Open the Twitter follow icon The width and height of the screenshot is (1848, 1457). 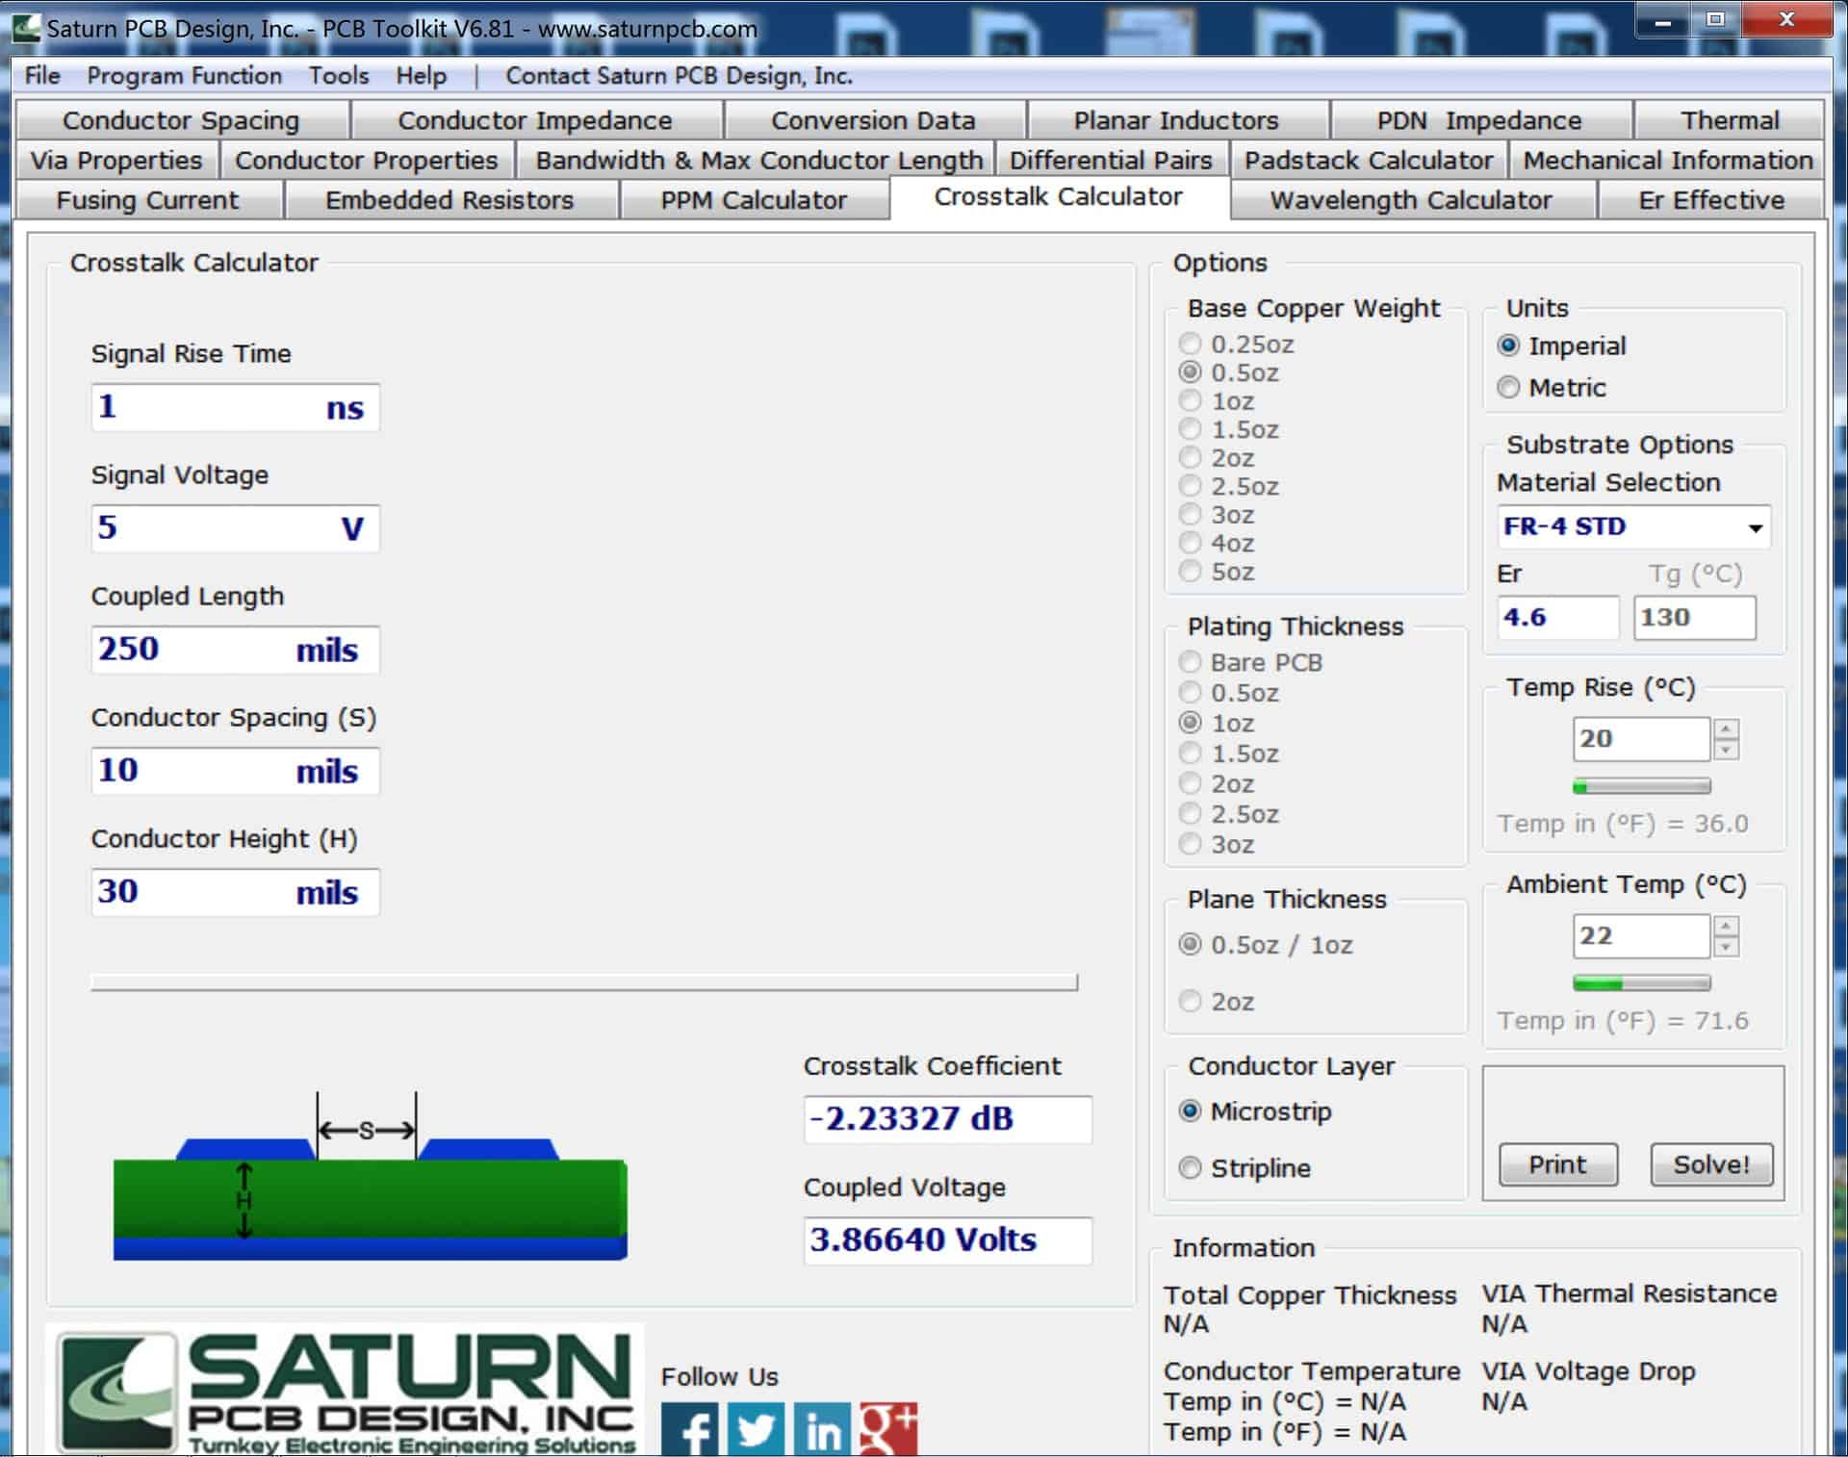pos(757,1431)
